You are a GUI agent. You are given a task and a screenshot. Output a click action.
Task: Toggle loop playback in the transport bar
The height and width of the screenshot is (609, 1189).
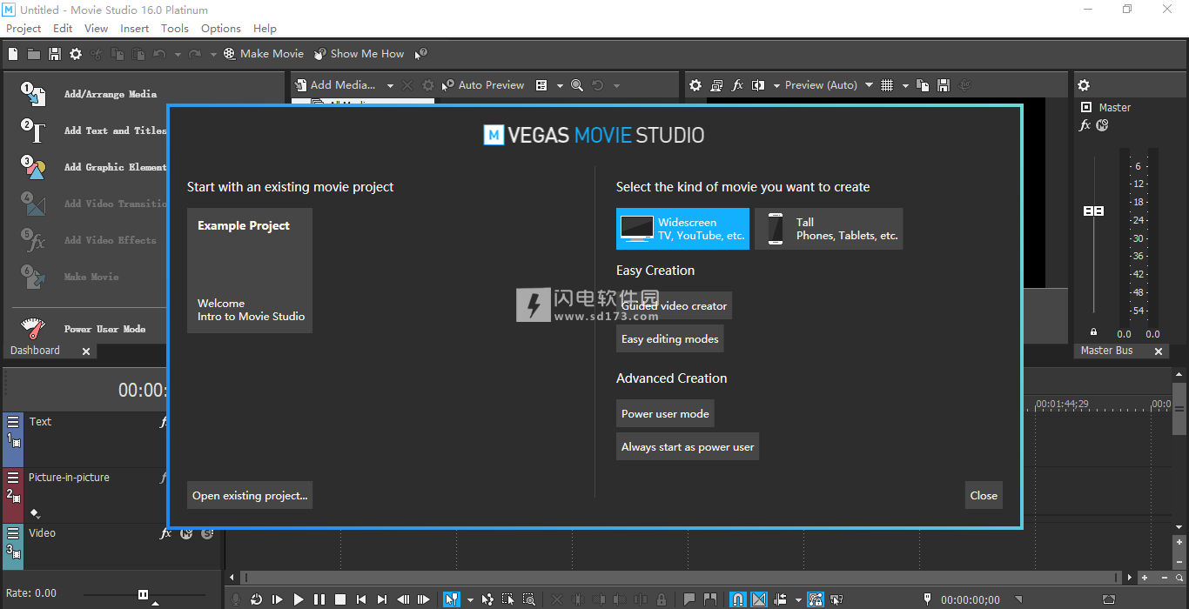pyautogui.click(x=257, y=599)
